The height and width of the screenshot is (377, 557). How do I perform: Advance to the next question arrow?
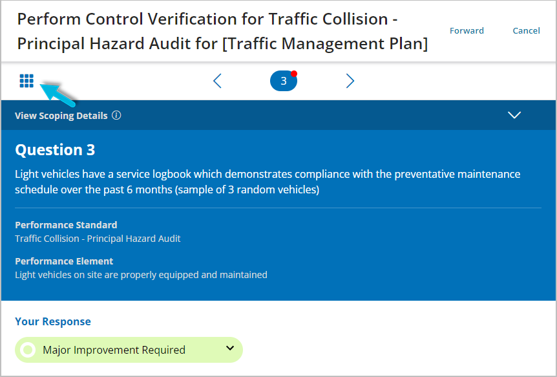(x=350, y=81)
